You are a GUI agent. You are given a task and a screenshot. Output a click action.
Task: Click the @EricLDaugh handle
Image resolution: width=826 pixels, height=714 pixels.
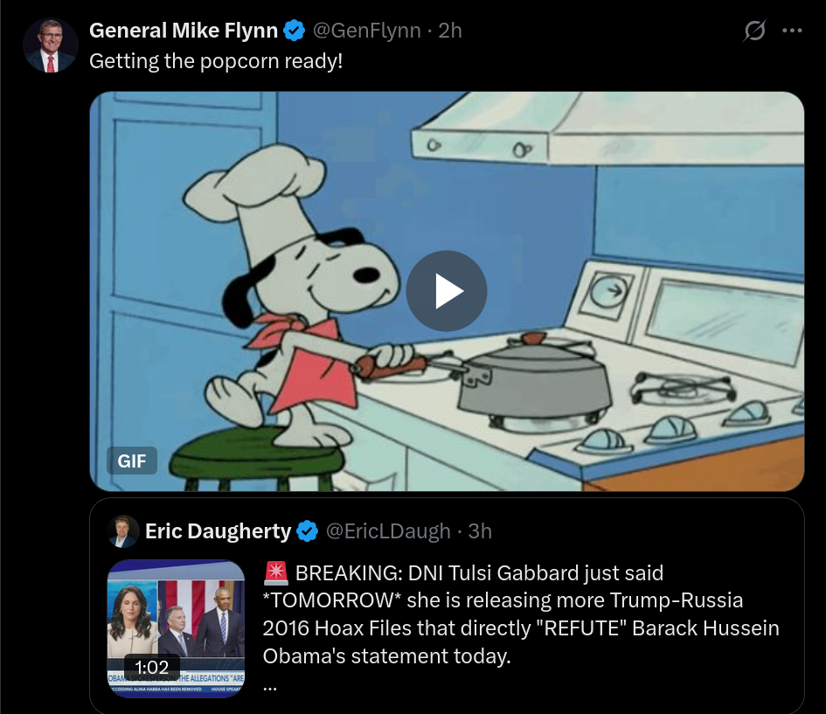coord(388,531)
